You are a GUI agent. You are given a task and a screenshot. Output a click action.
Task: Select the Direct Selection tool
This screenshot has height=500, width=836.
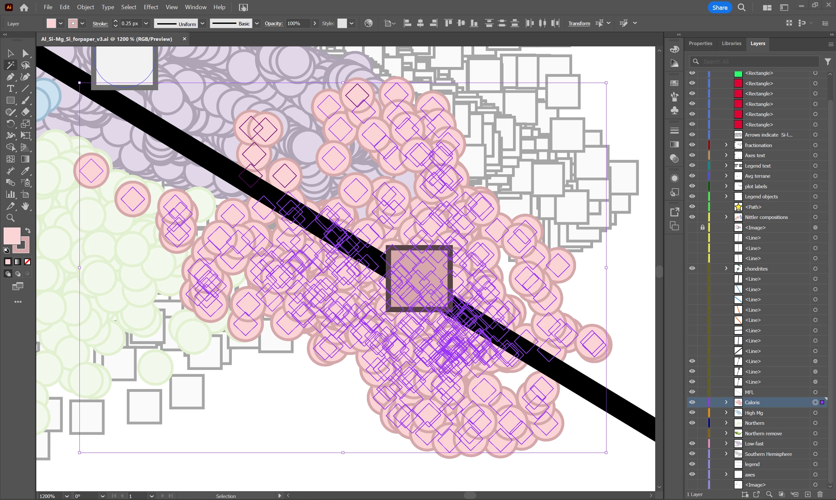[x=25, y=53]
